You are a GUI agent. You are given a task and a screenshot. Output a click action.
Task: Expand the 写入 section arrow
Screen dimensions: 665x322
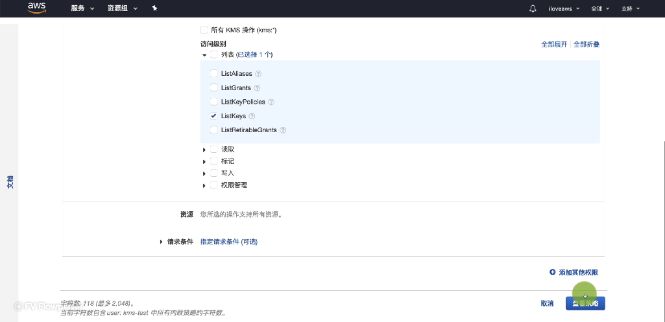coord(204,174)
